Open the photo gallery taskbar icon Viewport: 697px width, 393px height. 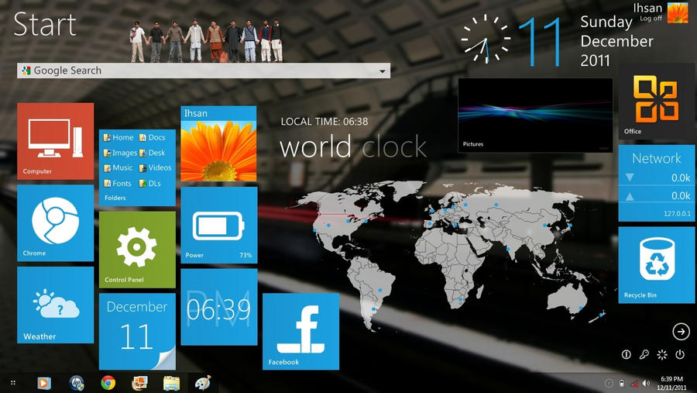tap(139, 383)
